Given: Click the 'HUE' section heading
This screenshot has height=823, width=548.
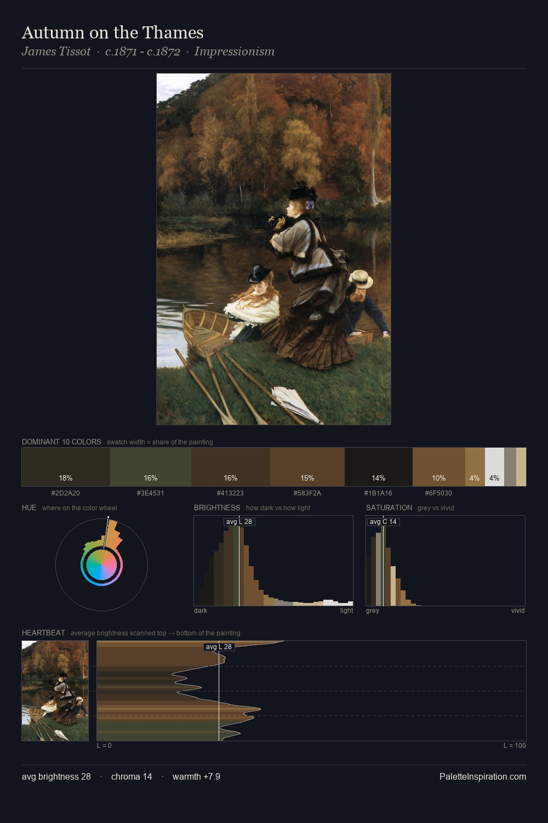Looking at the screenshot, I should coord(29,508).
